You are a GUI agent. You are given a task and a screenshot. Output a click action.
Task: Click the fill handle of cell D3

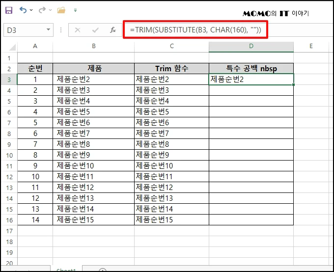[x=294, y=84]
